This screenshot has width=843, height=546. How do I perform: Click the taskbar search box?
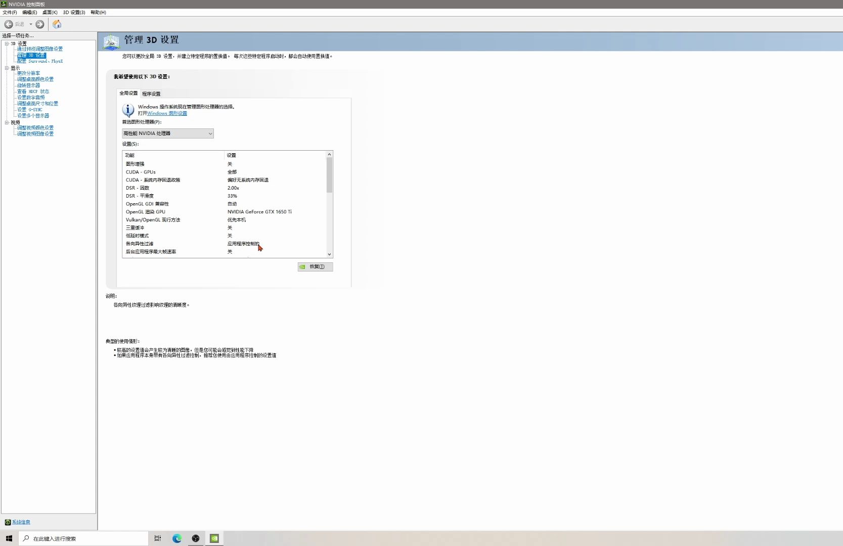click(83, 538)
